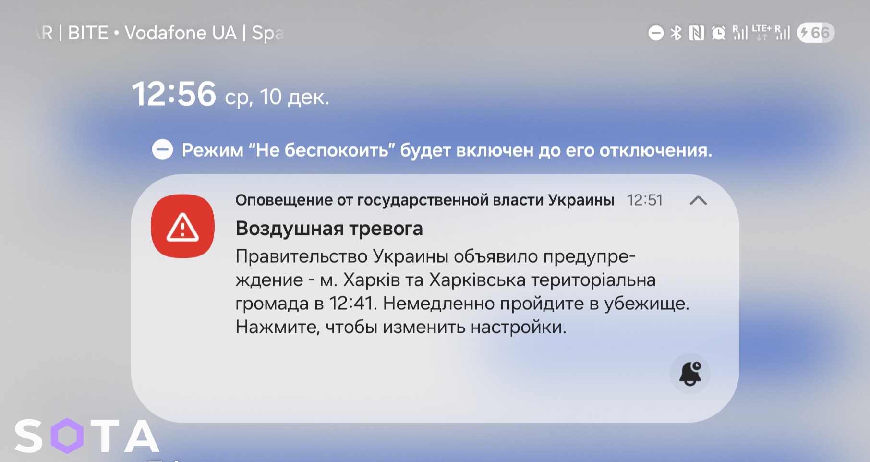Tap the battery indicator showing 66
This screenshot has height=462, width=870.
(816, 33)
